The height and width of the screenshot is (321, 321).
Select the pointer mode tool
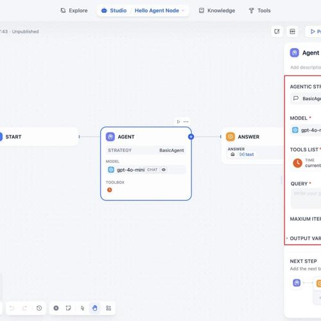tap(82, 308)
